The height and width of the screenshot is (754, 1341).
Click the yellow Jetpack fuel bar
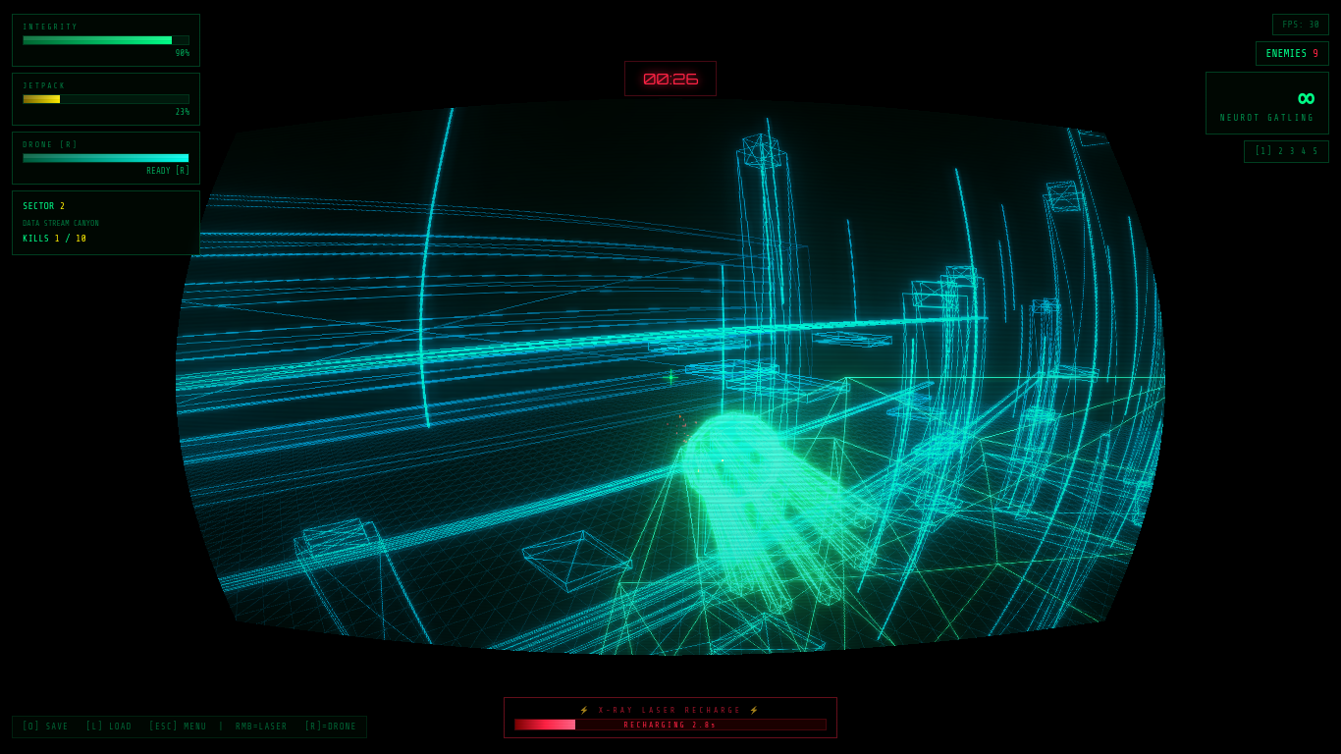(106, 99)
